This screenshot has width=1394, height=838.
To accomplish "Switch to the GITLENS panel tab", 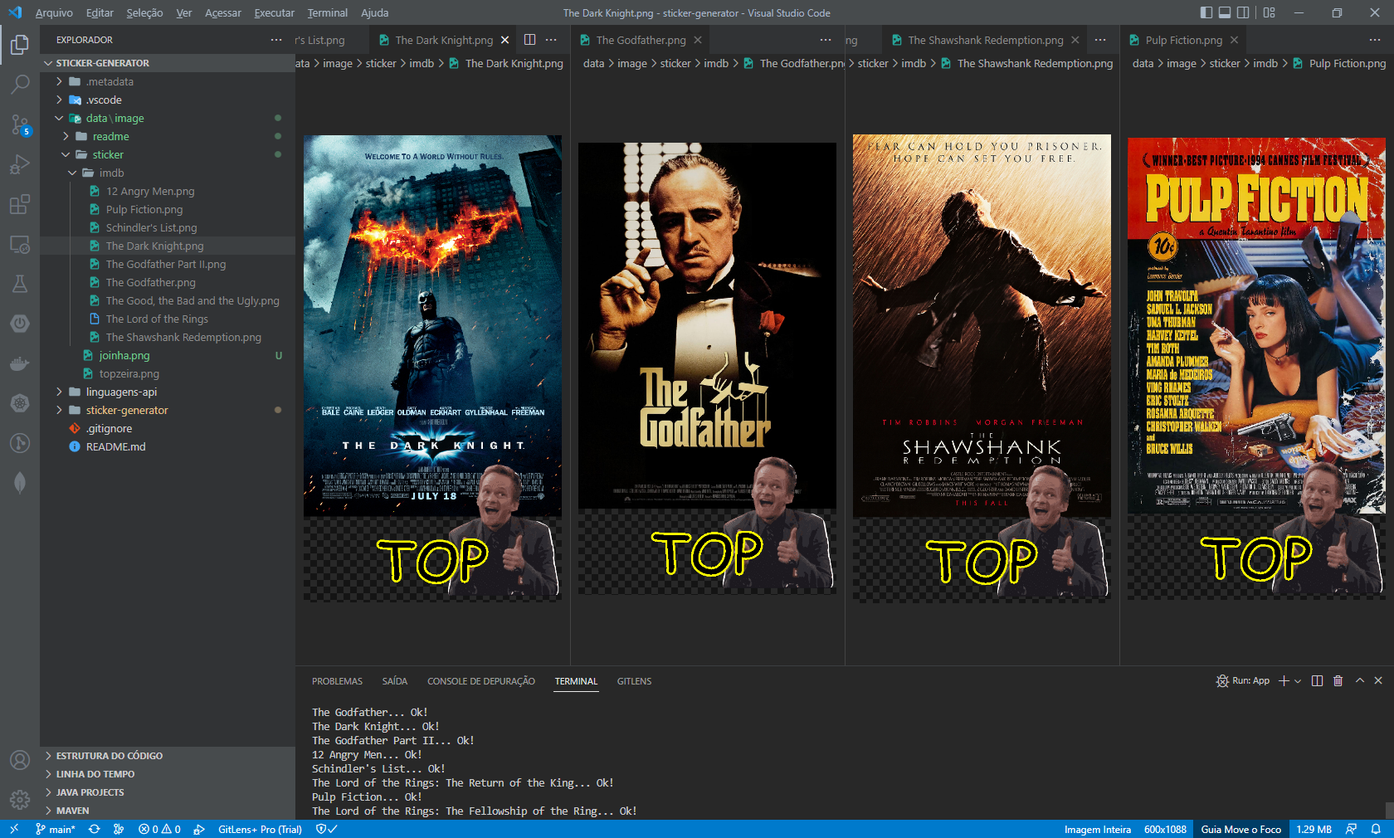I will 634,681.
